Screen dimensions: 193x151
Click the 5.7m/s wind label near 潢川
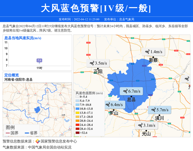click(160, 110)
